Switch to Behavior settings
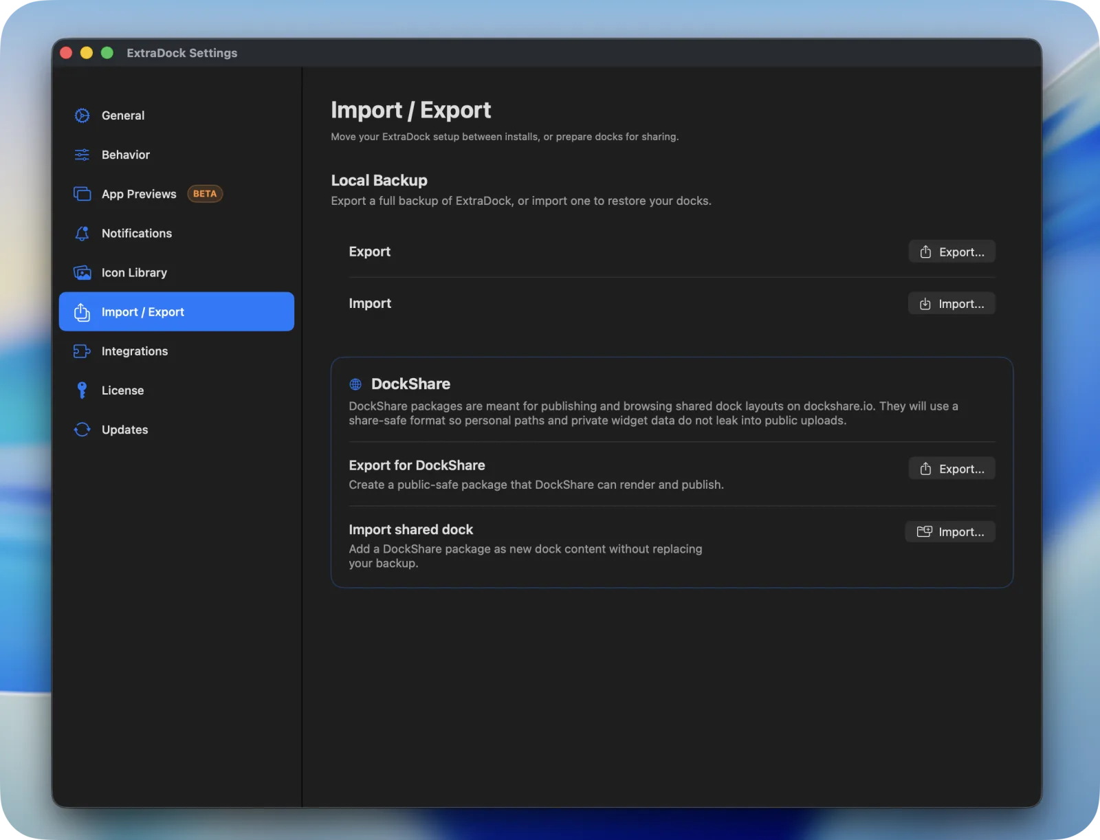The image size is (1100, 840). pos(176,155)
